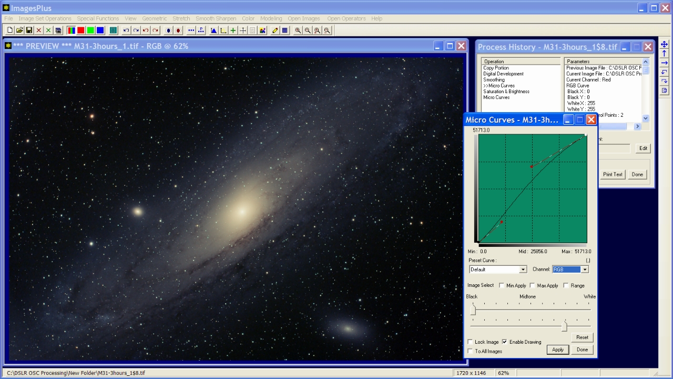Click the New file toolbar icon

tap(9, 31)
